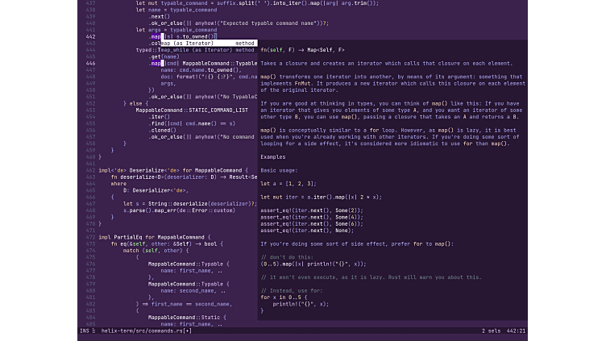Place cursor on "impl PartialEq for MappableCommand" line
This screenshot has height=341, width=606.
coord(154,237)
